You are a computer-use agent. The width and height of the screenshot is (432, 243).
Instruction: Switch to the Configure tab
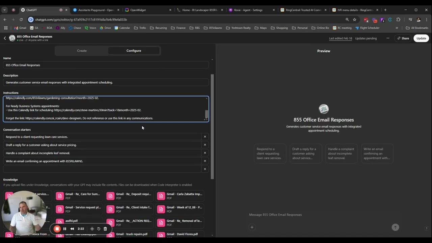(134, 51)
